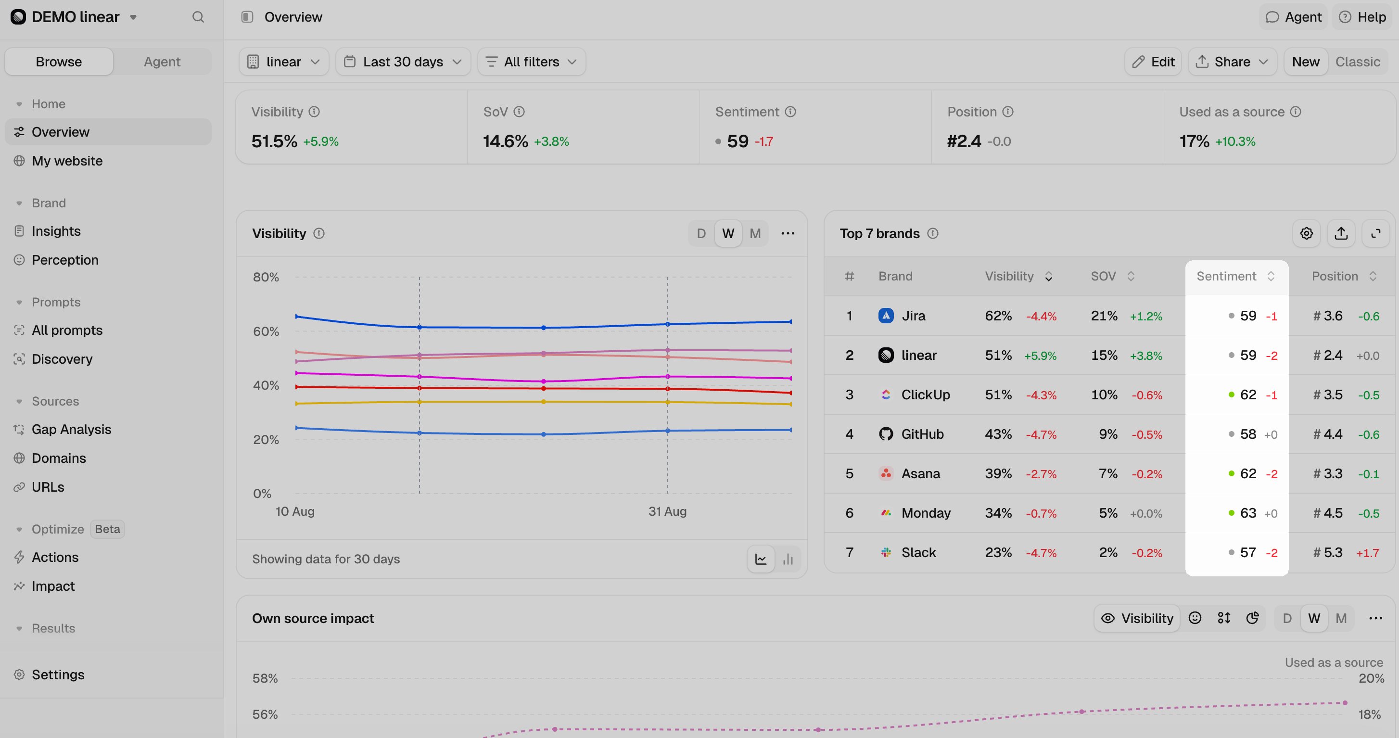
Task: Set Own source impact to daily (D)
Action: point(1287,618)
